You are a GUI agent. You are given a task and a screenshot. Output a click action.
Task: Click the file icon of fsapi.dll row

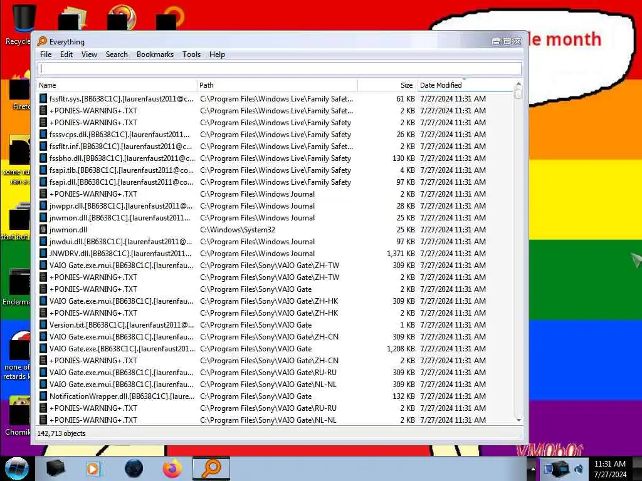tap(43, 182)
